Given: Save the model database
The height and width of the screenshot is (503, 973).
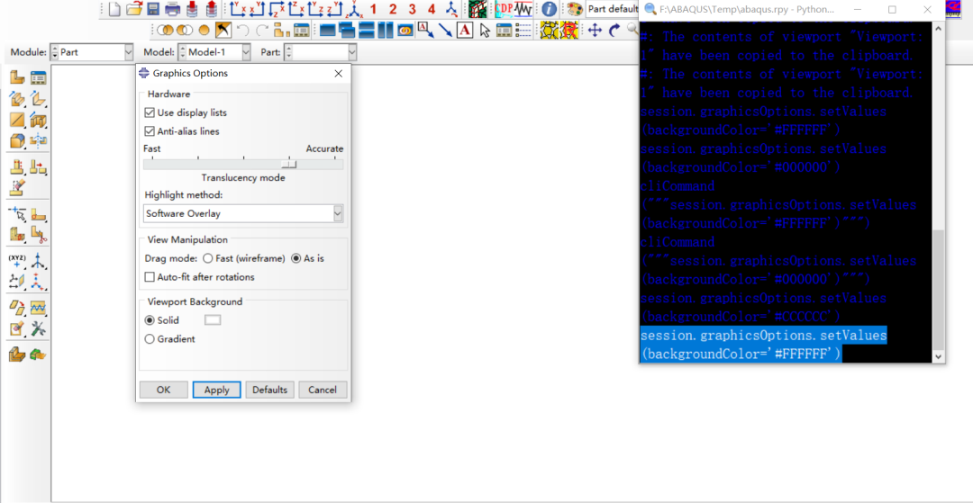Looking at the screenshot, I should click(153, 9).
